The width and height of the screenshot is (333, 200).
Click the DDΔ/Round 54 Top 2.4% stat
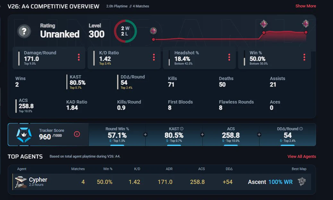pos(131,82)
